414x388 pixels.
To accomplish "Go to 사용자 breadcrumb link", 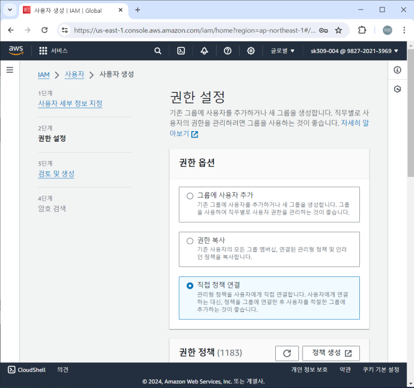I will tap(74, 74).
